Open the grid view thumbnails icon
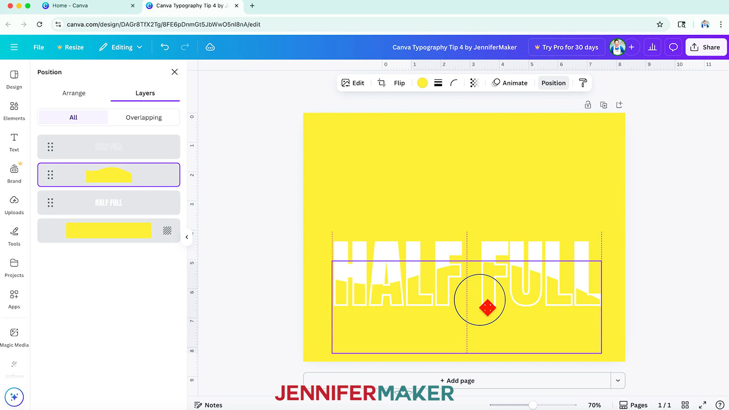Viewport: 729px width, 410px height. (685, 405)
